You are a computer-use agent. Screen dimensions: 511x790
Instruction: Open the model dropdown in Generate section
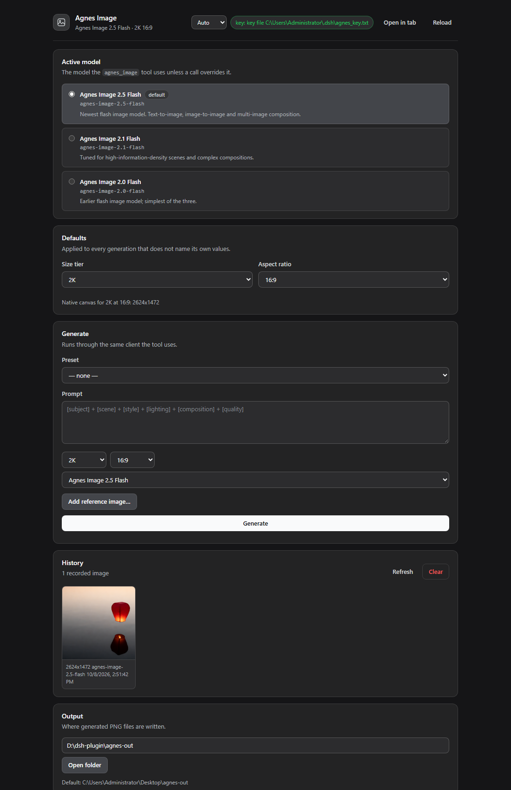255,480
